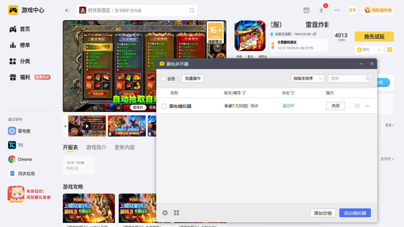The height and width of the screenshot is (227, 404).
Task: Open the game icon thumbnail next to title
Action: click(250, 36)
